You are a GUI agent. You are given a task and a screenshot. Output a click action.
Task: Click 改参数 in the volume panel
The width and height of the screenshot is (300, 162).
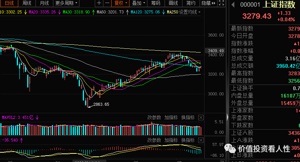(x=154, y=117)
